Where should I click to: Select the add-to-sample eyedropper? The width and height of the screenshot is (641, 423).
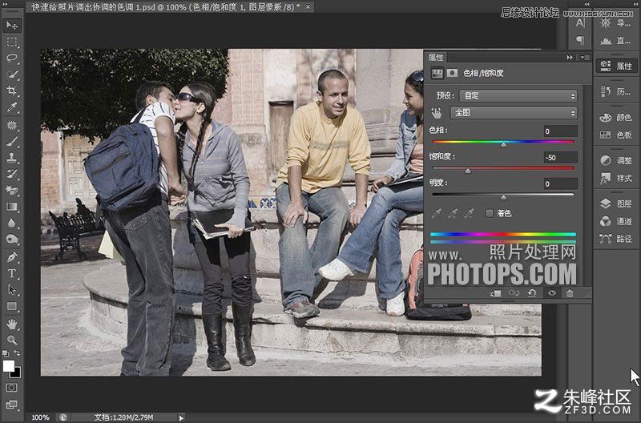click(453, 213)
